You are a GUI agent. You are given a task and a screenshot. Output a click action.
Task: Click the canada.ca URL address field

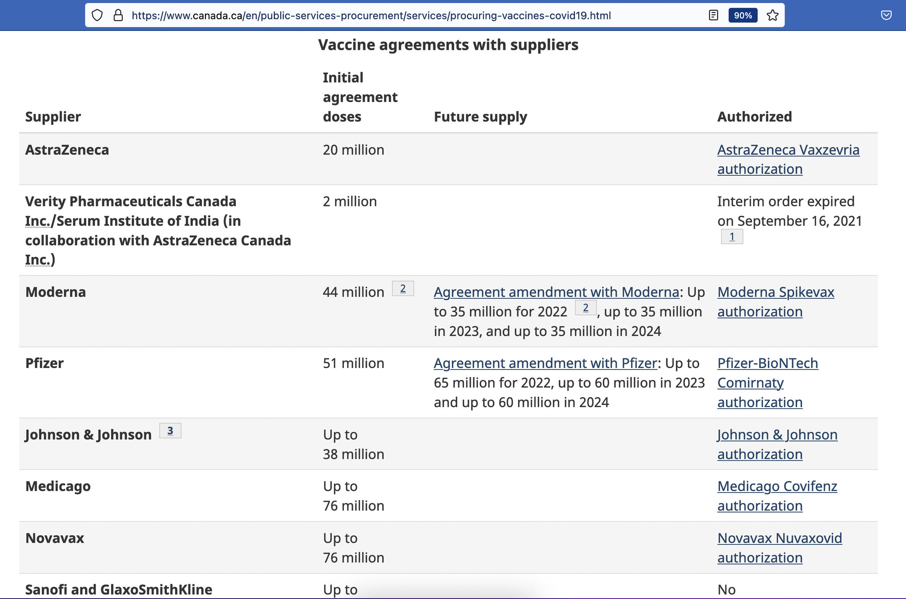371,15
